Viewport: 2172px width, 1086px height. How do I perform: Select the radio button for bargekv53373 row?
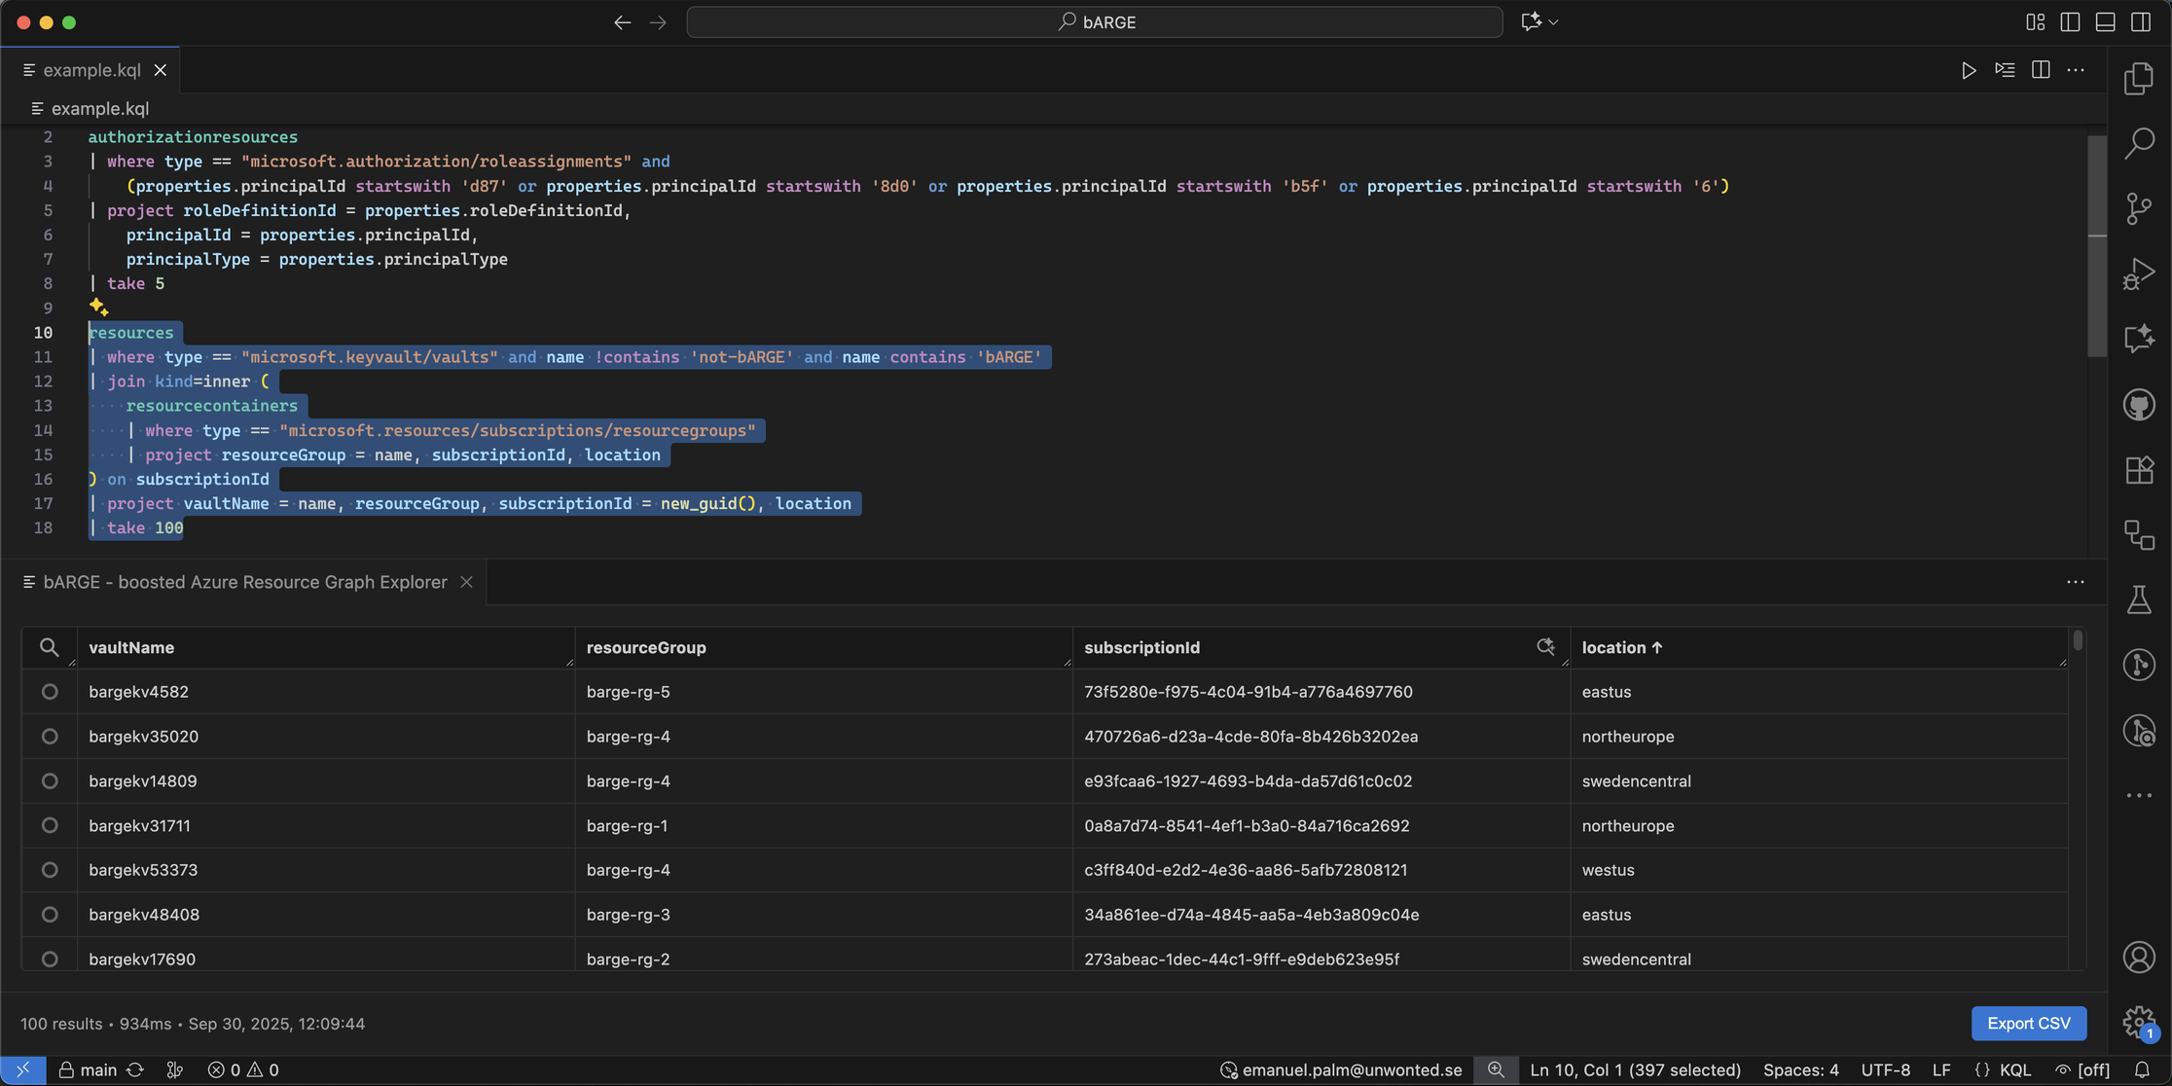coord(50,870)
